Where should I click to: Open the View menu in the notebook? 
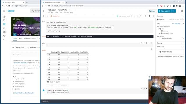coord(57,13)
